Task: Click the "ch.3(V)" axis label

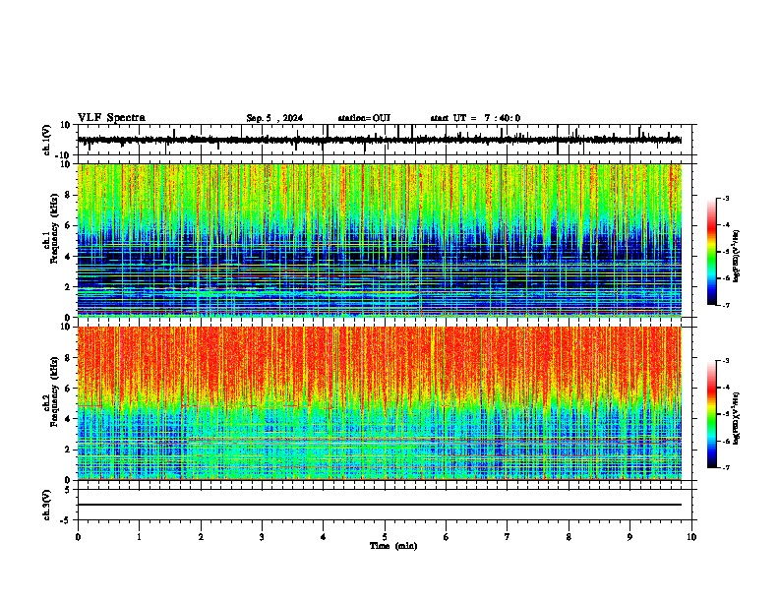Action: [x=47, y=505]
